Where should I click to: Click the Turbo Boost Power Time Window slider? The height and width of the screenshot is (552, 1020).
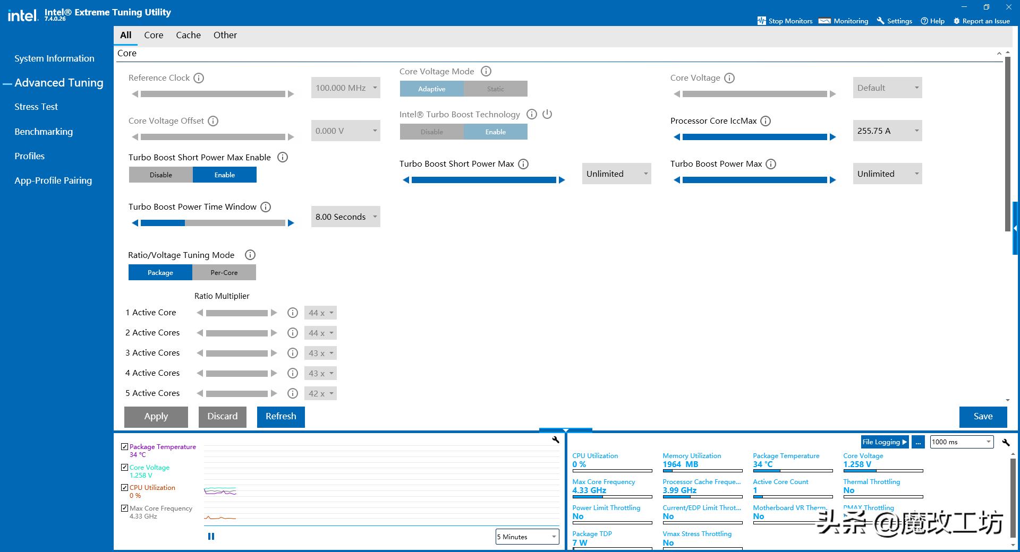coord(212,223)
